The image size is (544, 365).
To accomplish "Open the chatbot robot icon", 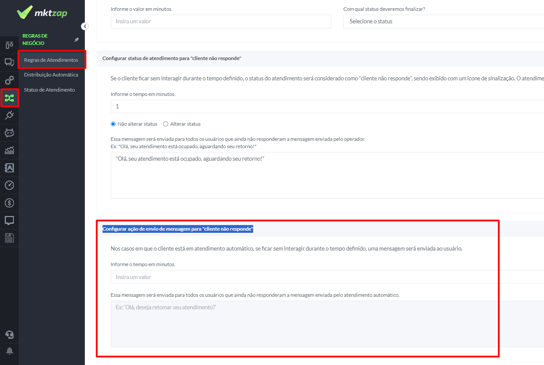I will [x=9, y=133].
